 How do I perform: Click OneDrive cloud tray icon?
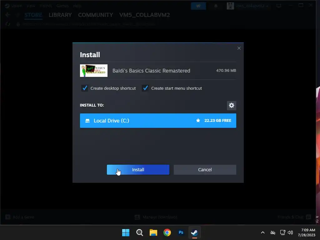273,232
